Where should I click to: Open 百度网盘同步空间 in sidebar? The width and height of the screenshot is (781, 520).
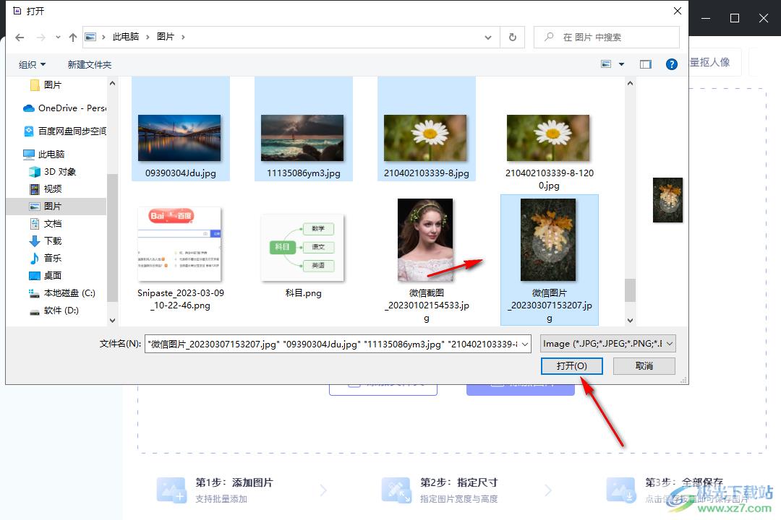(x=65, y=131)
